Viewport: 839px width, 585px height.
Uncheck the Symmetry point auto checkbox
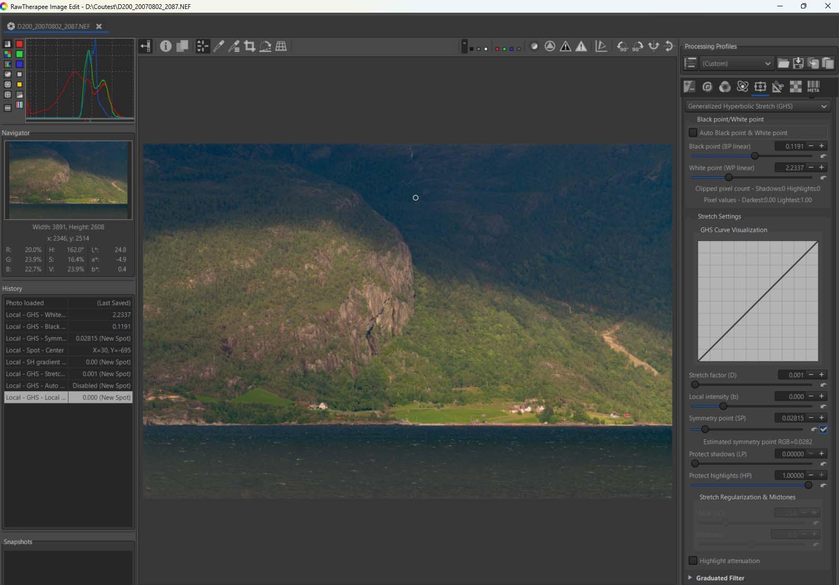[x=824, y=429]
